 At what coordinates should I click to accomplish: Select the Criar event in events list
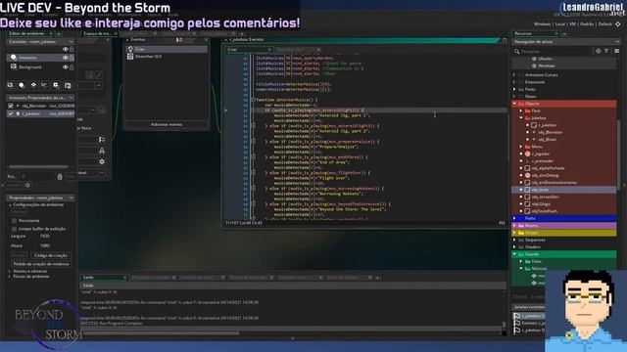point(167,49)
